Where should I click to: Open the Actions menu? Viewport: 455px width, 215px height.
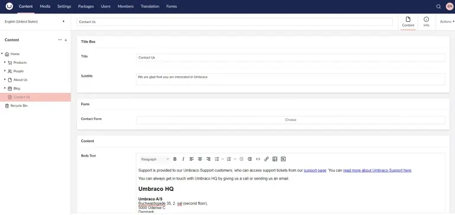point(447,22)
